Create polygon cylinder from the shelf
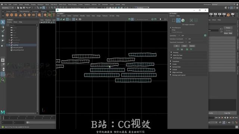This screenshot has width=239, height=134. pos(16,15)
